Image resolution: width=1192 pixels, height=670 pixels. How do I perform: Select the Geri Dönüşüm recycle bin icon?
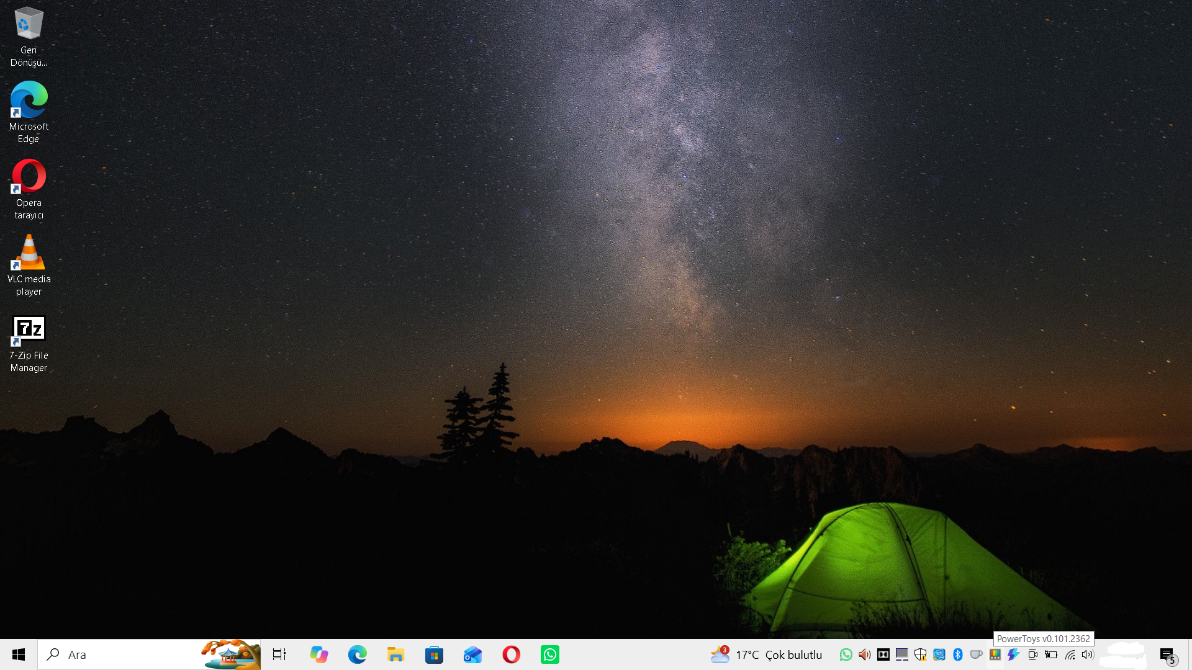29,37
